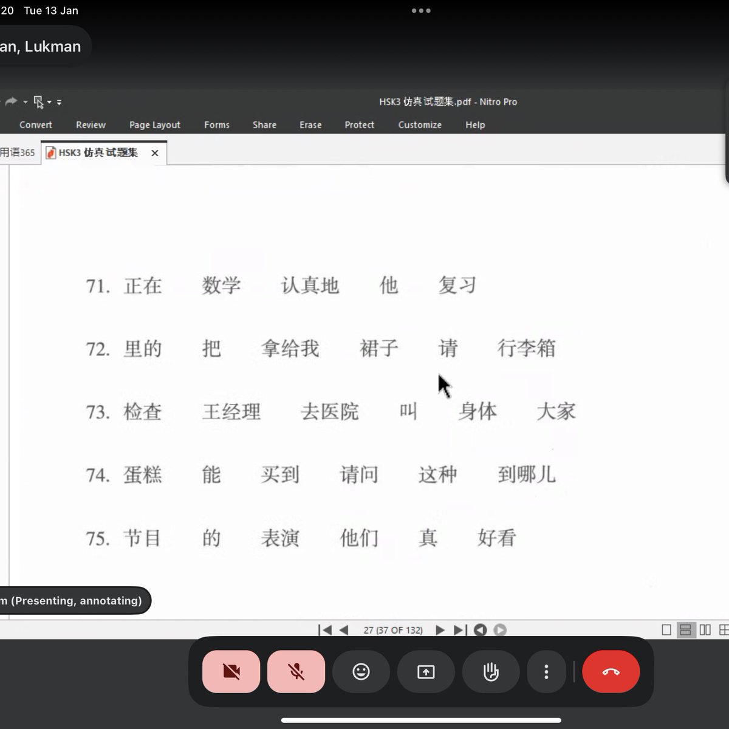Screen dimensions: 729x729
Task: Click the word 好看 in question 75
Action: tap(497, 538)
